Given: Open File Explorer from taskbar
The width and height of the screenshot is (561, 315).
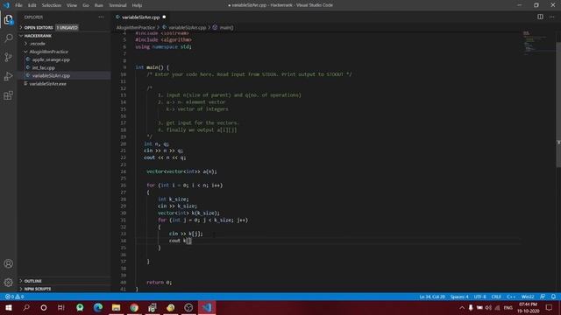Looking at the screenshot, I should (116, 307).
